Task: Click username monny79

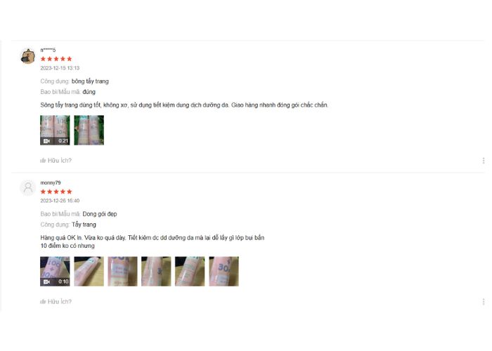Action: coord(51,183)
